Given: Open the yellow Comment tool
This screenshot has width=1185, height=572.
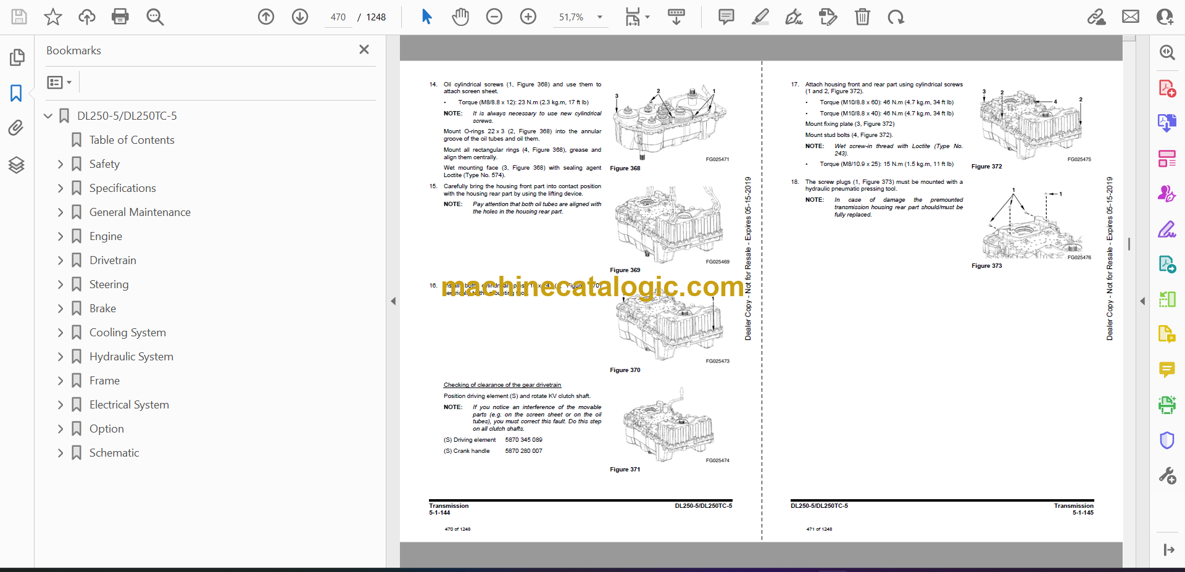Looking at the screenshot, I should coord(1166,370).
